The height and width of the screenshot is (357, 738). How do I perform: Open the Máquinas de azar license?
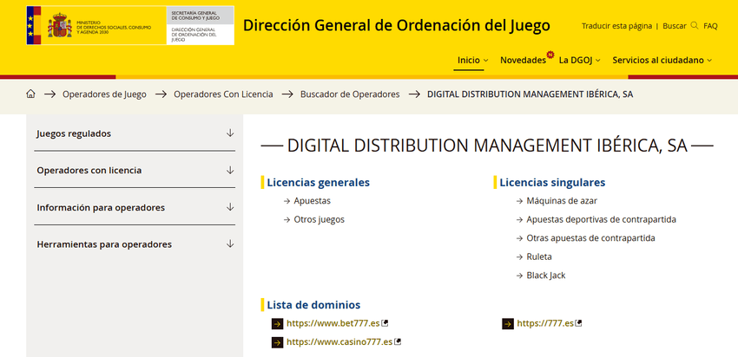[x=562, y=200]
